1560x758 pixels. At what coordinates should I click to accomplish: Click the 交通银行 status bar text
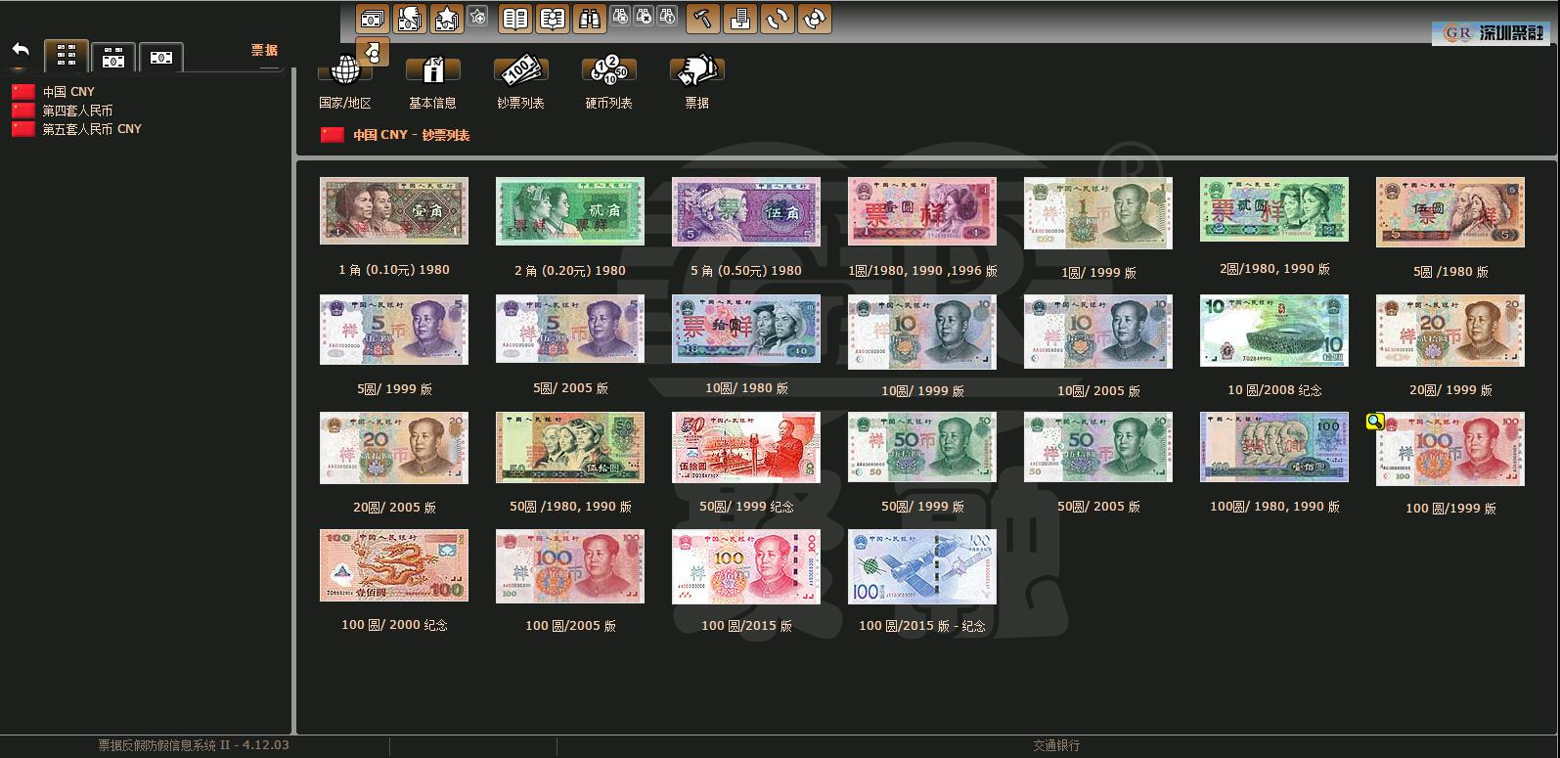1056,745
